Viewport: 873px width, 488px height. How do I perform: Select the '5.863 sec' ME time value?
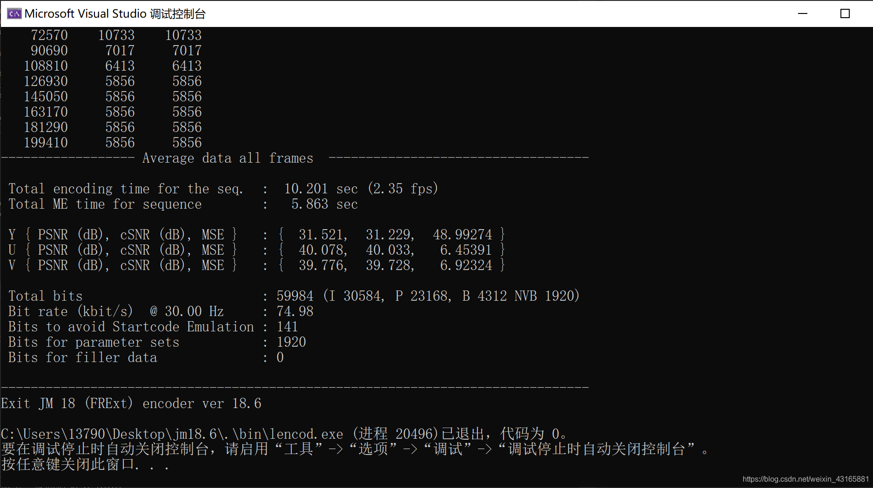pos(325,204)
